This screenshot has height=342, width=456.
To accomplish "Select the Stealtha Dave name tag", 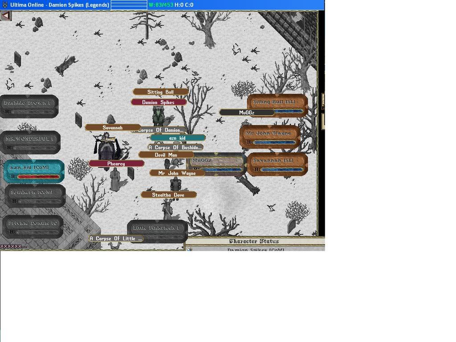I will 168,195.
